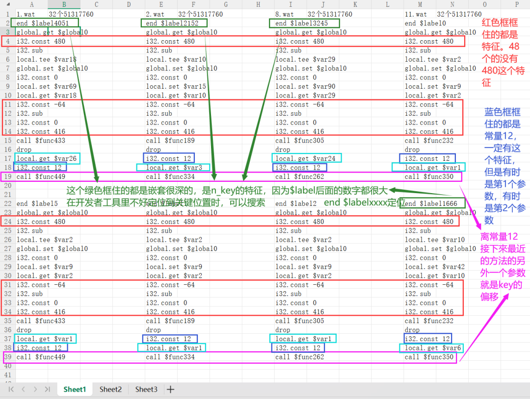Click "call $func350" in row 39

pyautogui.click(x=429, y=357)
